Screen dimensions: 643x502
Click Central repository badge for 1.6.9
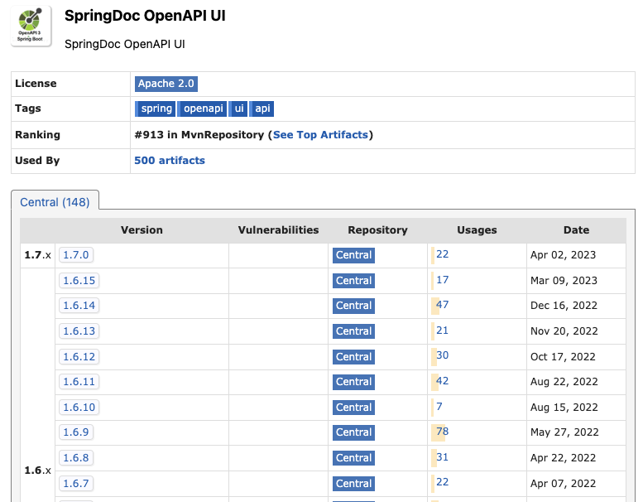tap(353, 432)
